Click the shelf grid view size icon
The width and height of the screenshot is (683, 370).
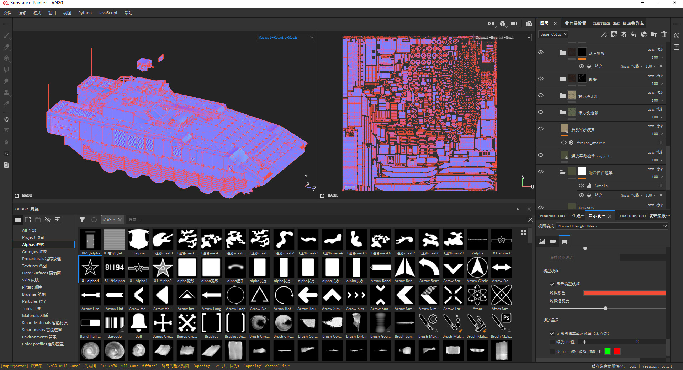[x=524, y=232]
